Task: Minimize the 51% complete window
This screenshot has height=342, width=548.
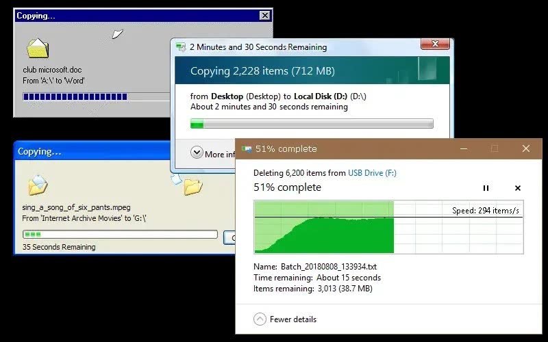Action: click(x=464, y=148)
